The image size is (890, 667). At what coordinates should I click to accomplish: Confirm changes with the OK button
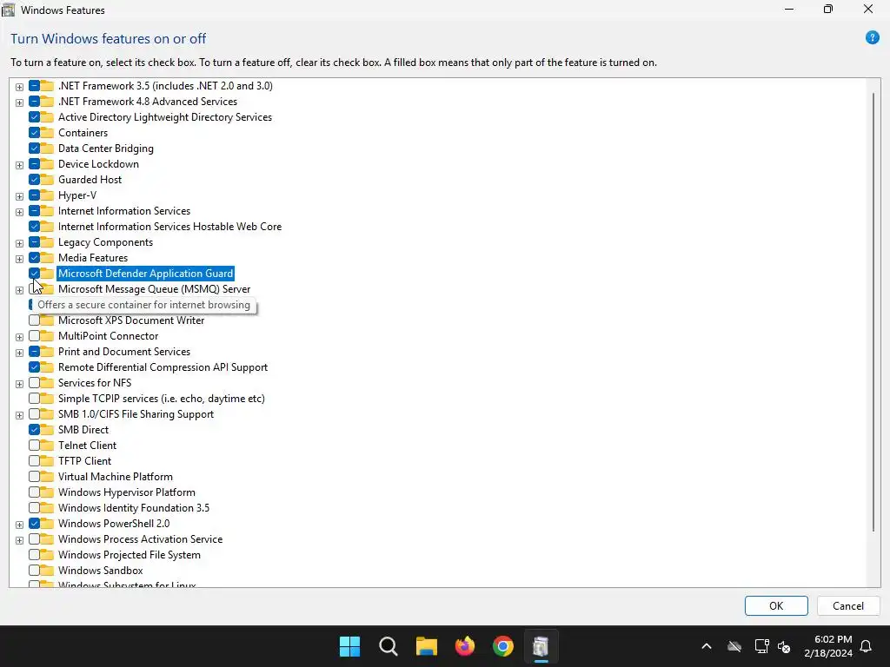point(776,605)
